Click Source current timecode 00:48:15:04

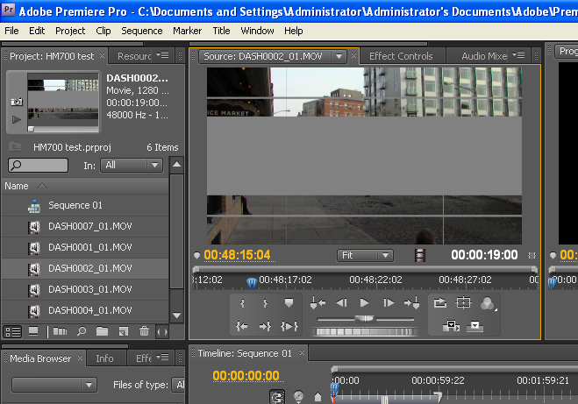click(237, 255)
